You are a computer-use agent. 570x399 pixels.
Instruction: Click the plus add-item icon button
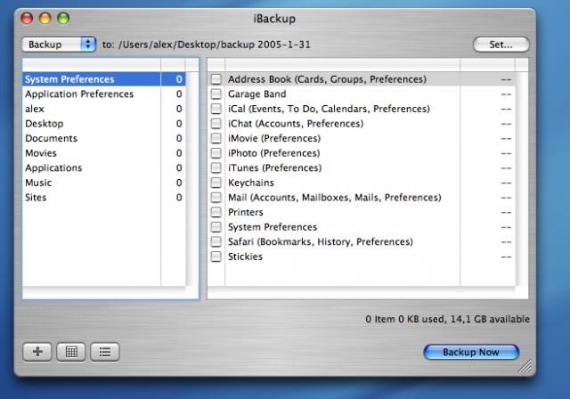pos(37,352)
